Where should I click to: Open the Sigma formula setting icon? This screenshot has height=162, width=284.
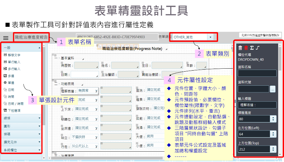[x=252, y=48]
